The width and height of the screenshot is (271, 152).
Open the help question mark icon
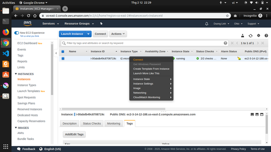(266, 35)
